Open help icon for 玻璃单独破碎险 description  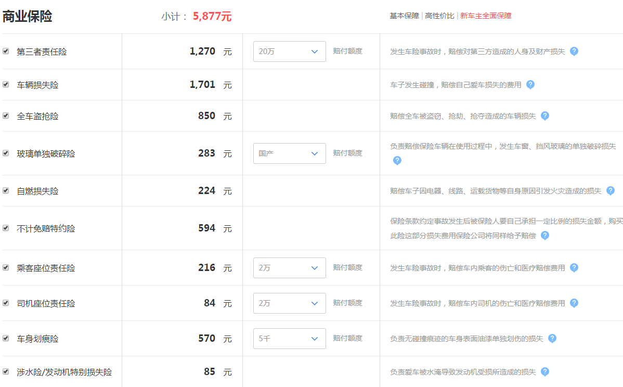(397, 161)
